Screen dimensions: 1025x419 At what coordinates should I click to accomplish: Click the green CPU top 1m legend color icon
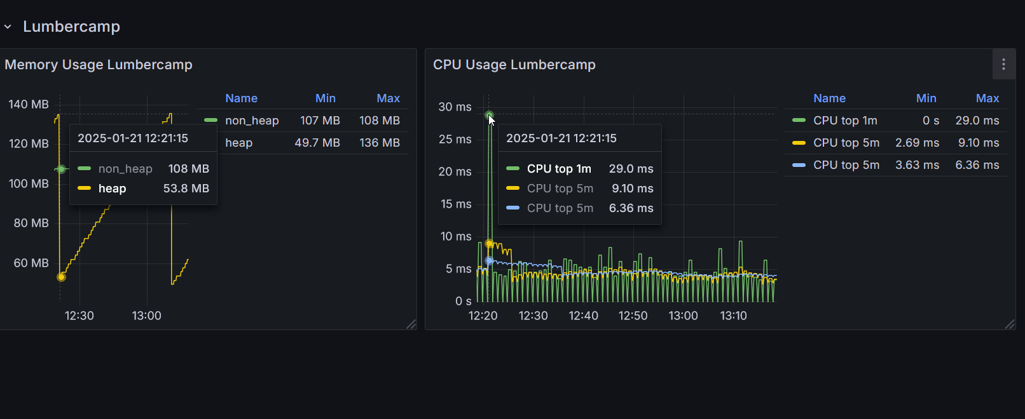tap(799, 120)
